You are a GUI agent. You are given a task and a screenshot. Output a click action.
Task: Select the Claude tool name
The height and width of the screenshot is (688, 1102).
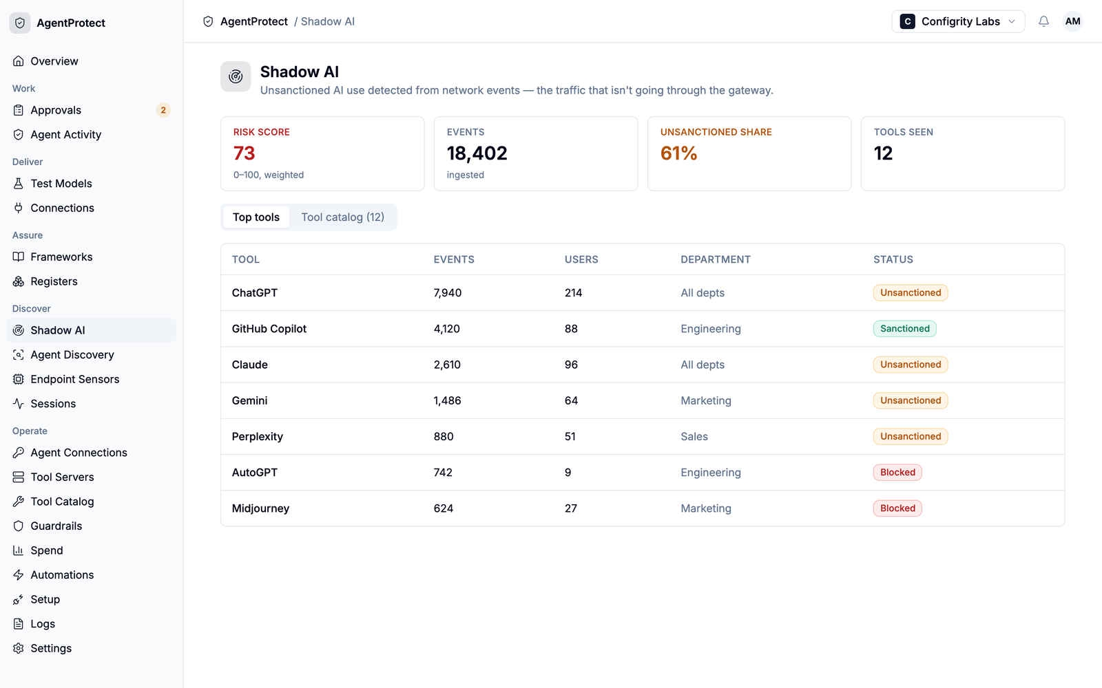[x=250, y=365]
